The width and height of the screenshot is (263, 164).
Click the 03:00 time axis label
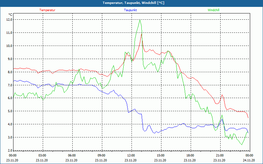tap(42, 155)
